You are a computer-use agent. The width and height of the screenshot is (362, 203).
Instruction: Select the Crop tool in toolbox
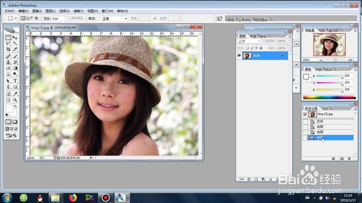point(8,49)
